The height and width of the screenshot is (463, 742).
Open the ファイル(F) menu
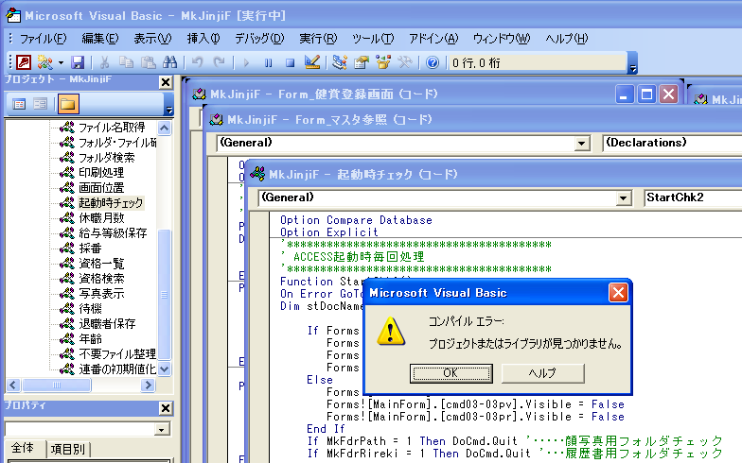(44, 38)
